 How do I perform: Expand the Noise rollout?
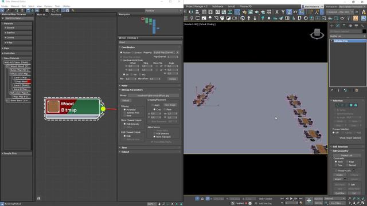tap(124, 86)
